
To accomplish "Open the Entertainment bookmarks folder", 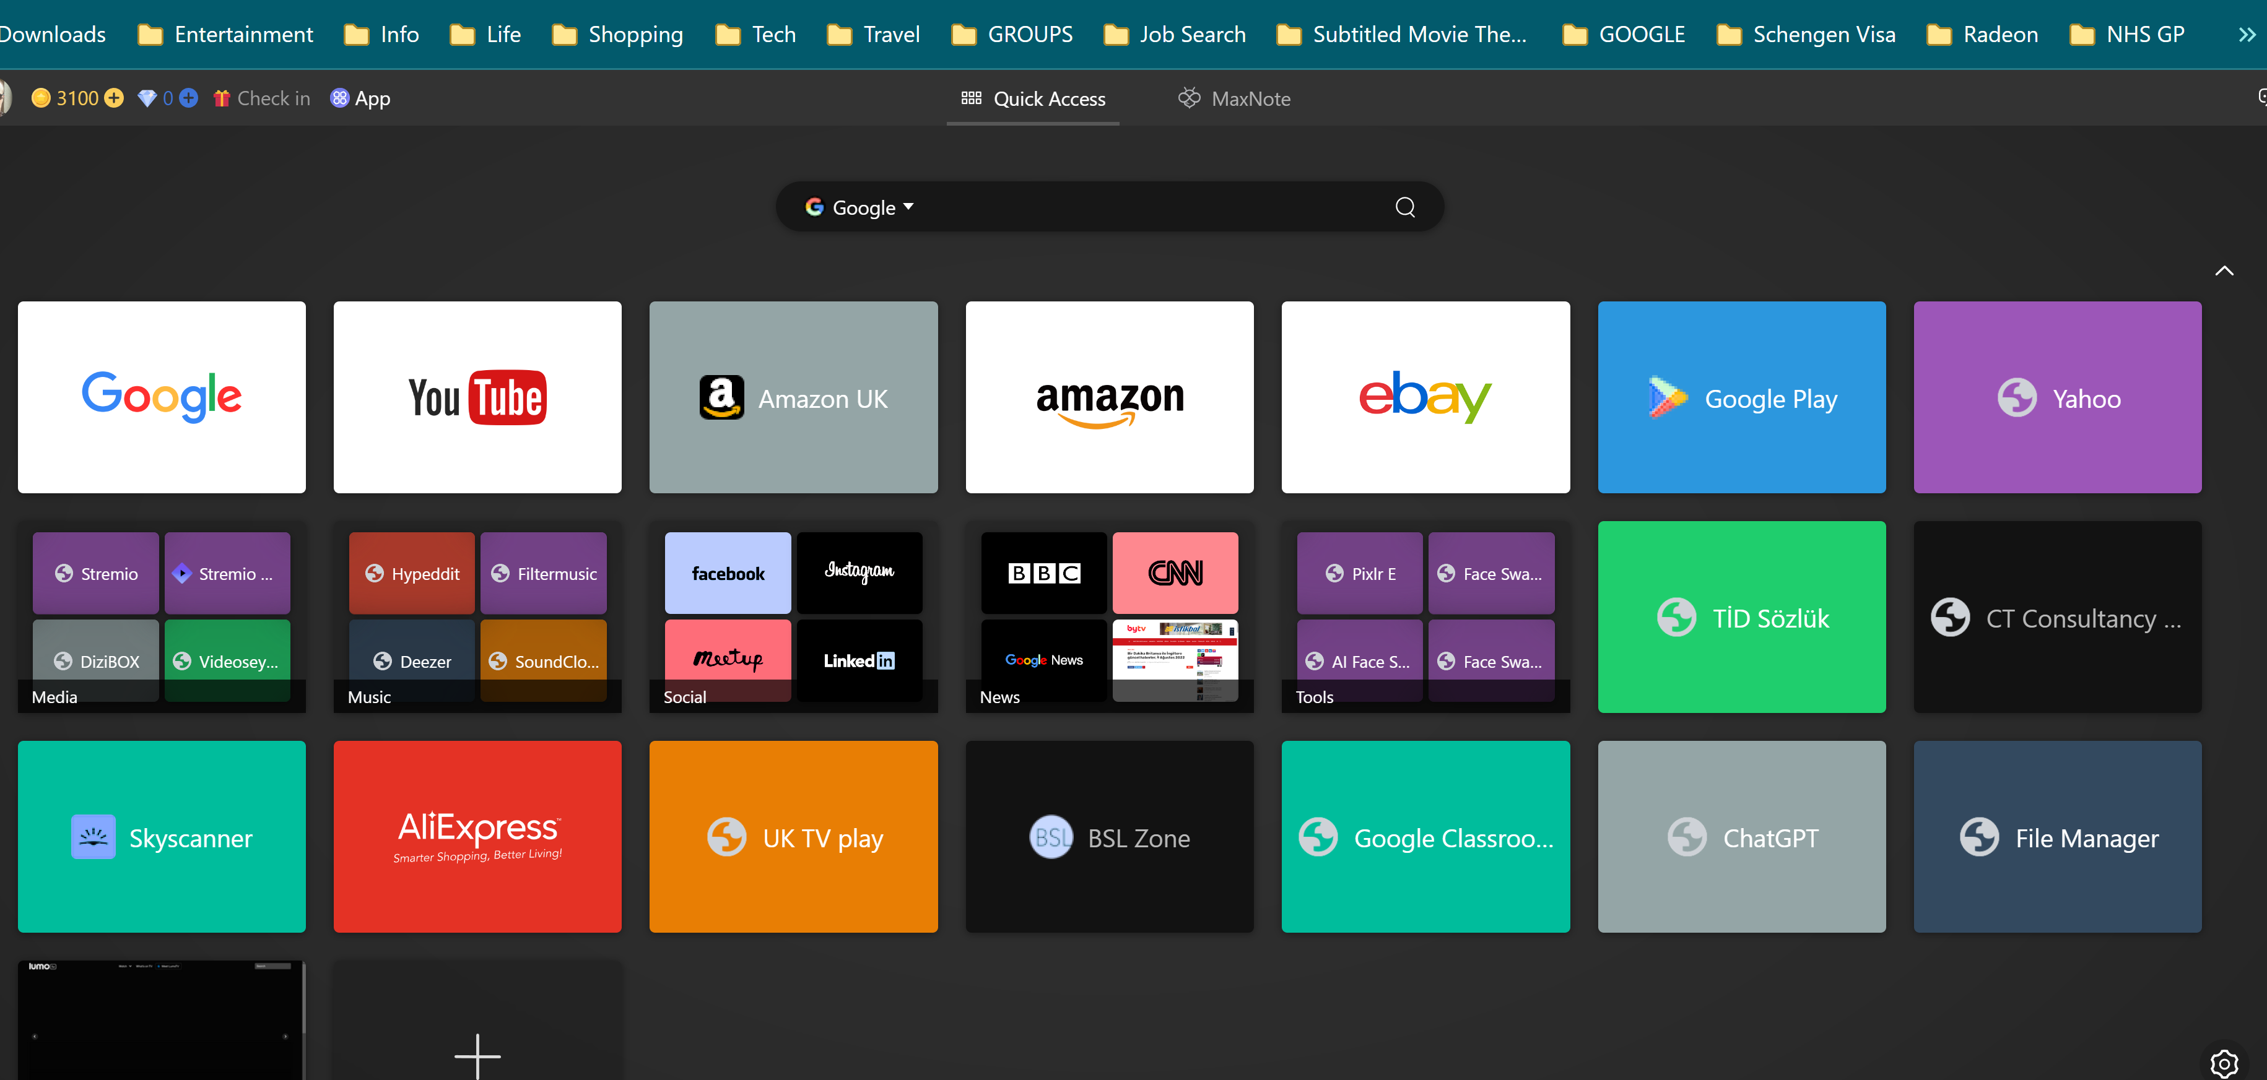I will tap(225, 34).
